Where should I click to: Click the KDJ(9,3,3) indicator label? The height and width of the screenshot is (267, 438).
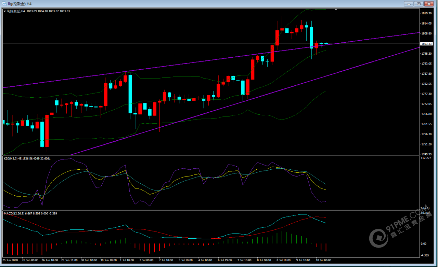(27, 158)
